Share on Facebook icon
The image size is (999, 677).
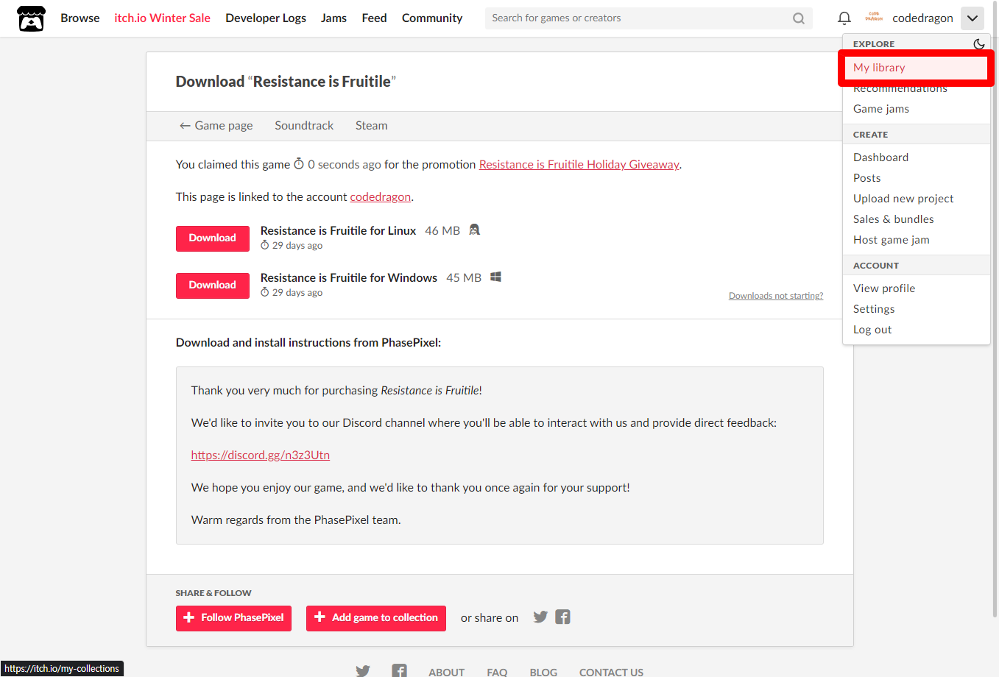click(562, 617)
